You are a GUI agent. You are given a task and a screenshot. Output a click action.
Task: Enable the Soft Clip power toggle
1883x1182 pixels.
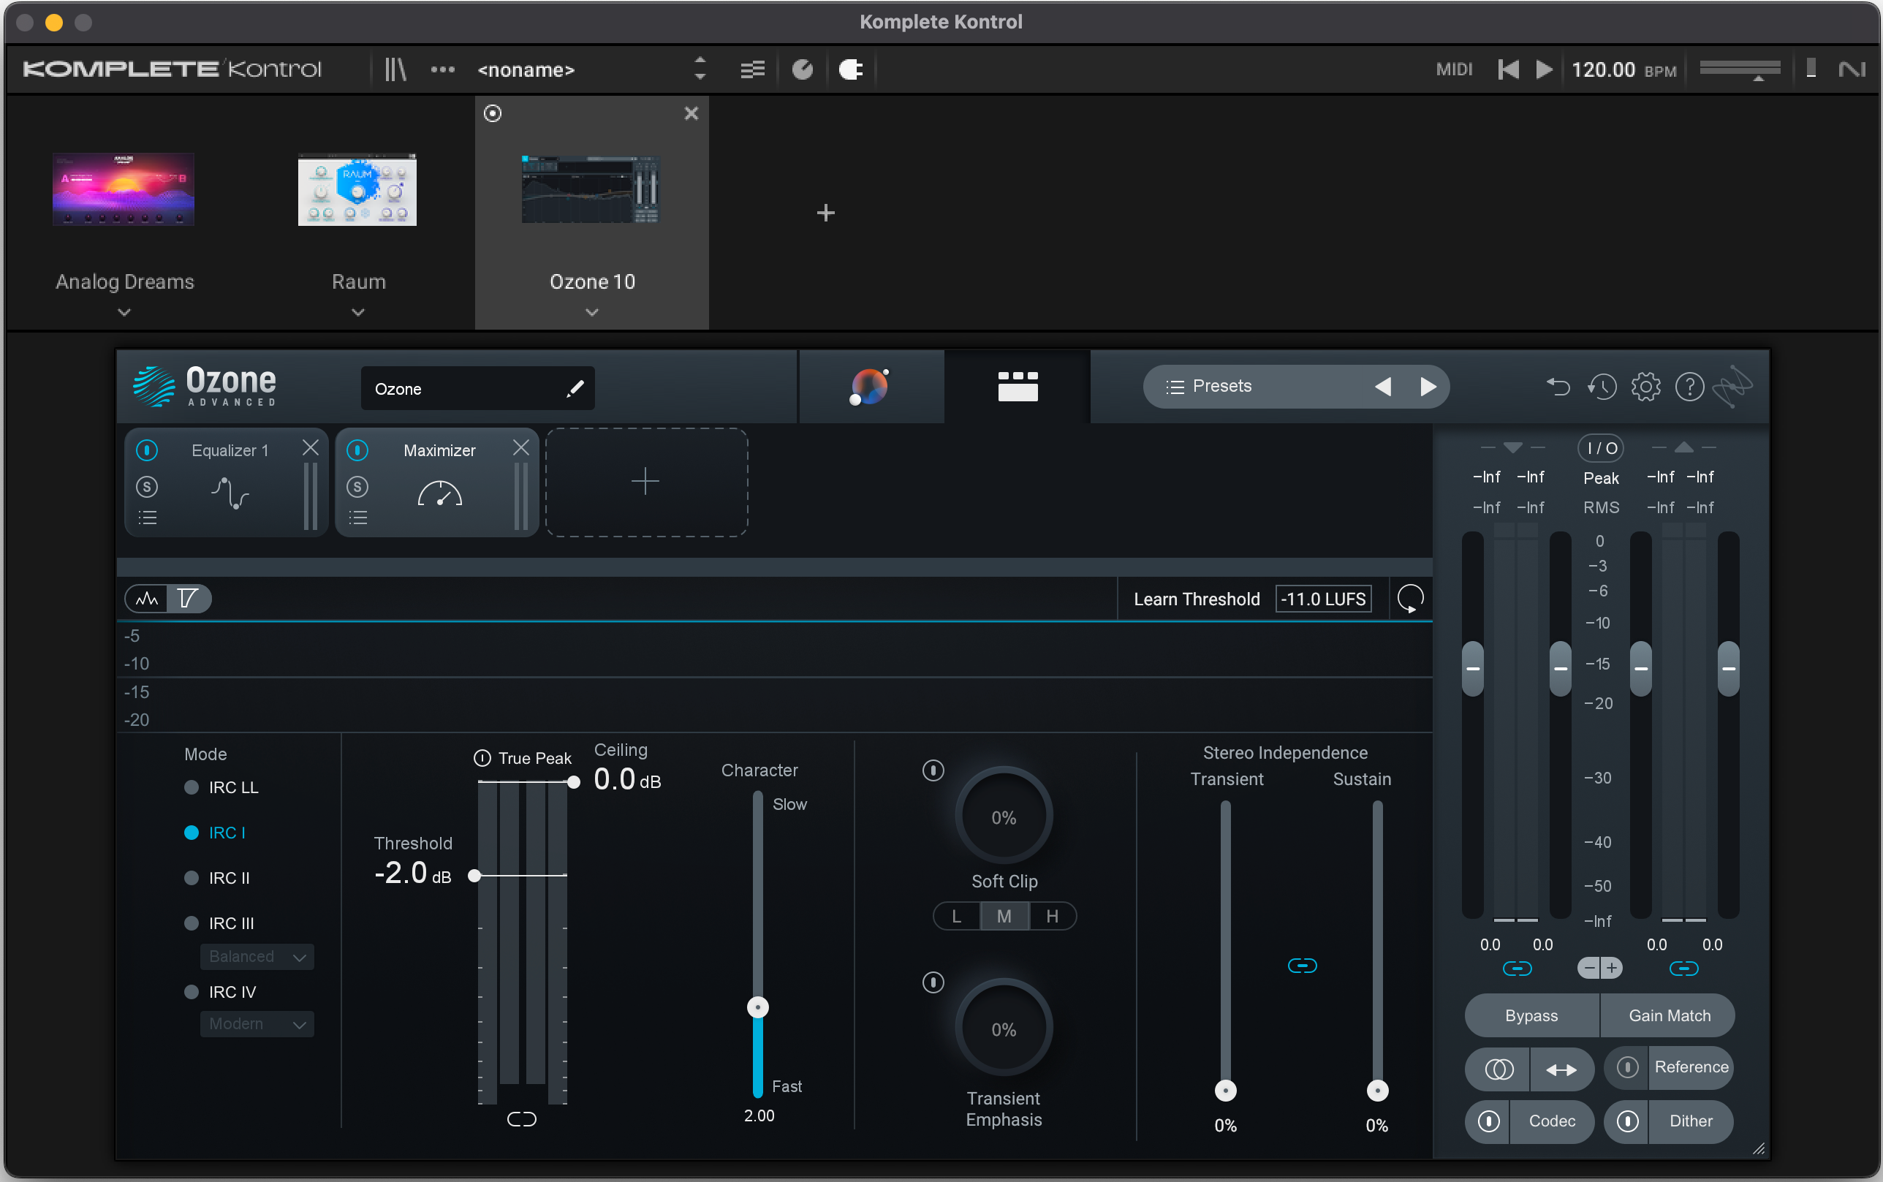click(x=933, y=770)
